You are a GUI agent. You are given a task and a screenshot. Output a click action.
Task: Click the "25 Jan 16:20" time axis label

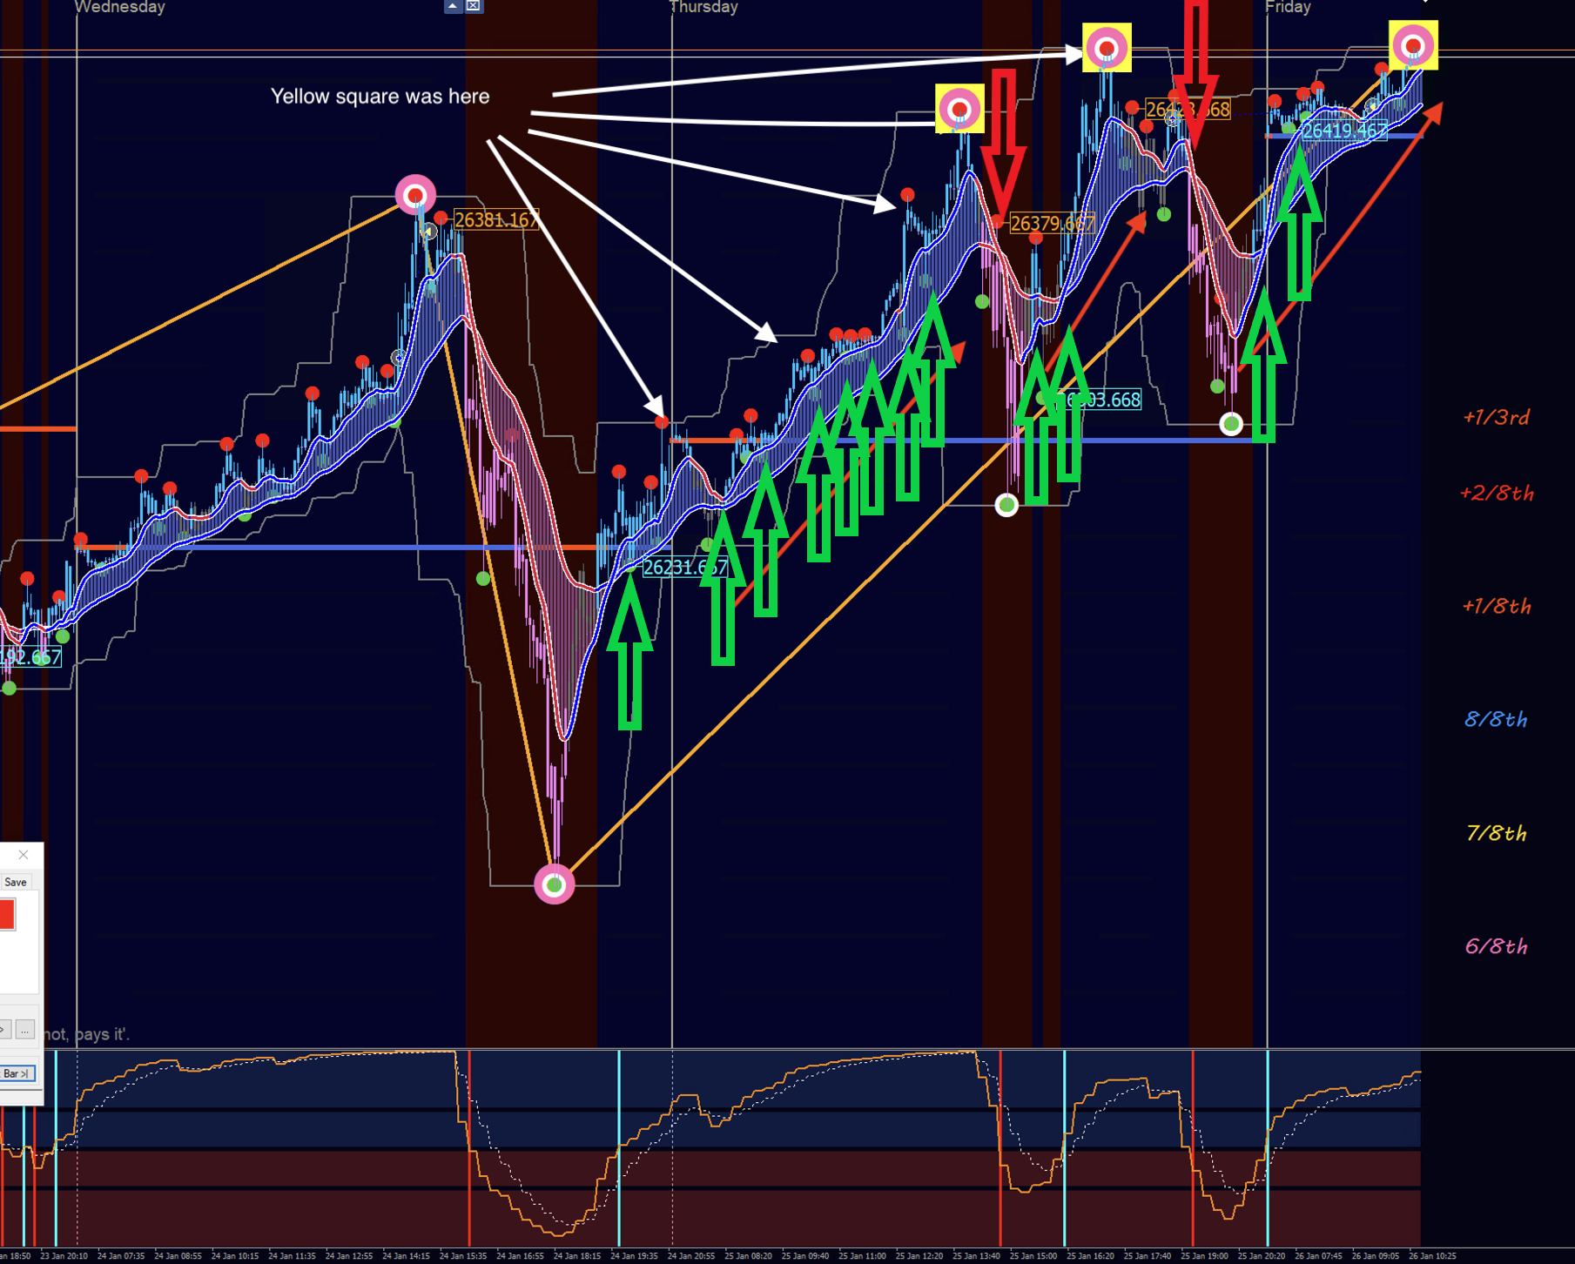(1091, 1256)
